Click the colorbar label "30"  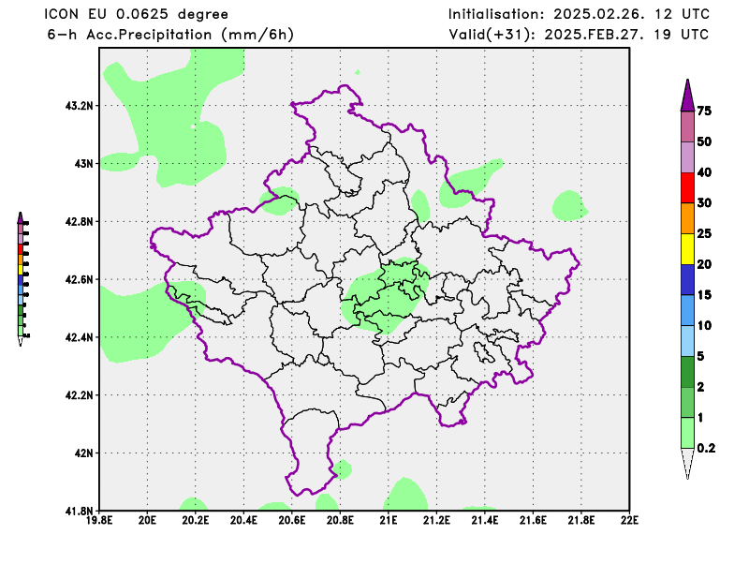[704, 202]
